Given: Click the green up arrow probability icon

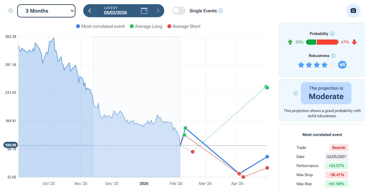Looking at the screenshot, I should 290,42.
